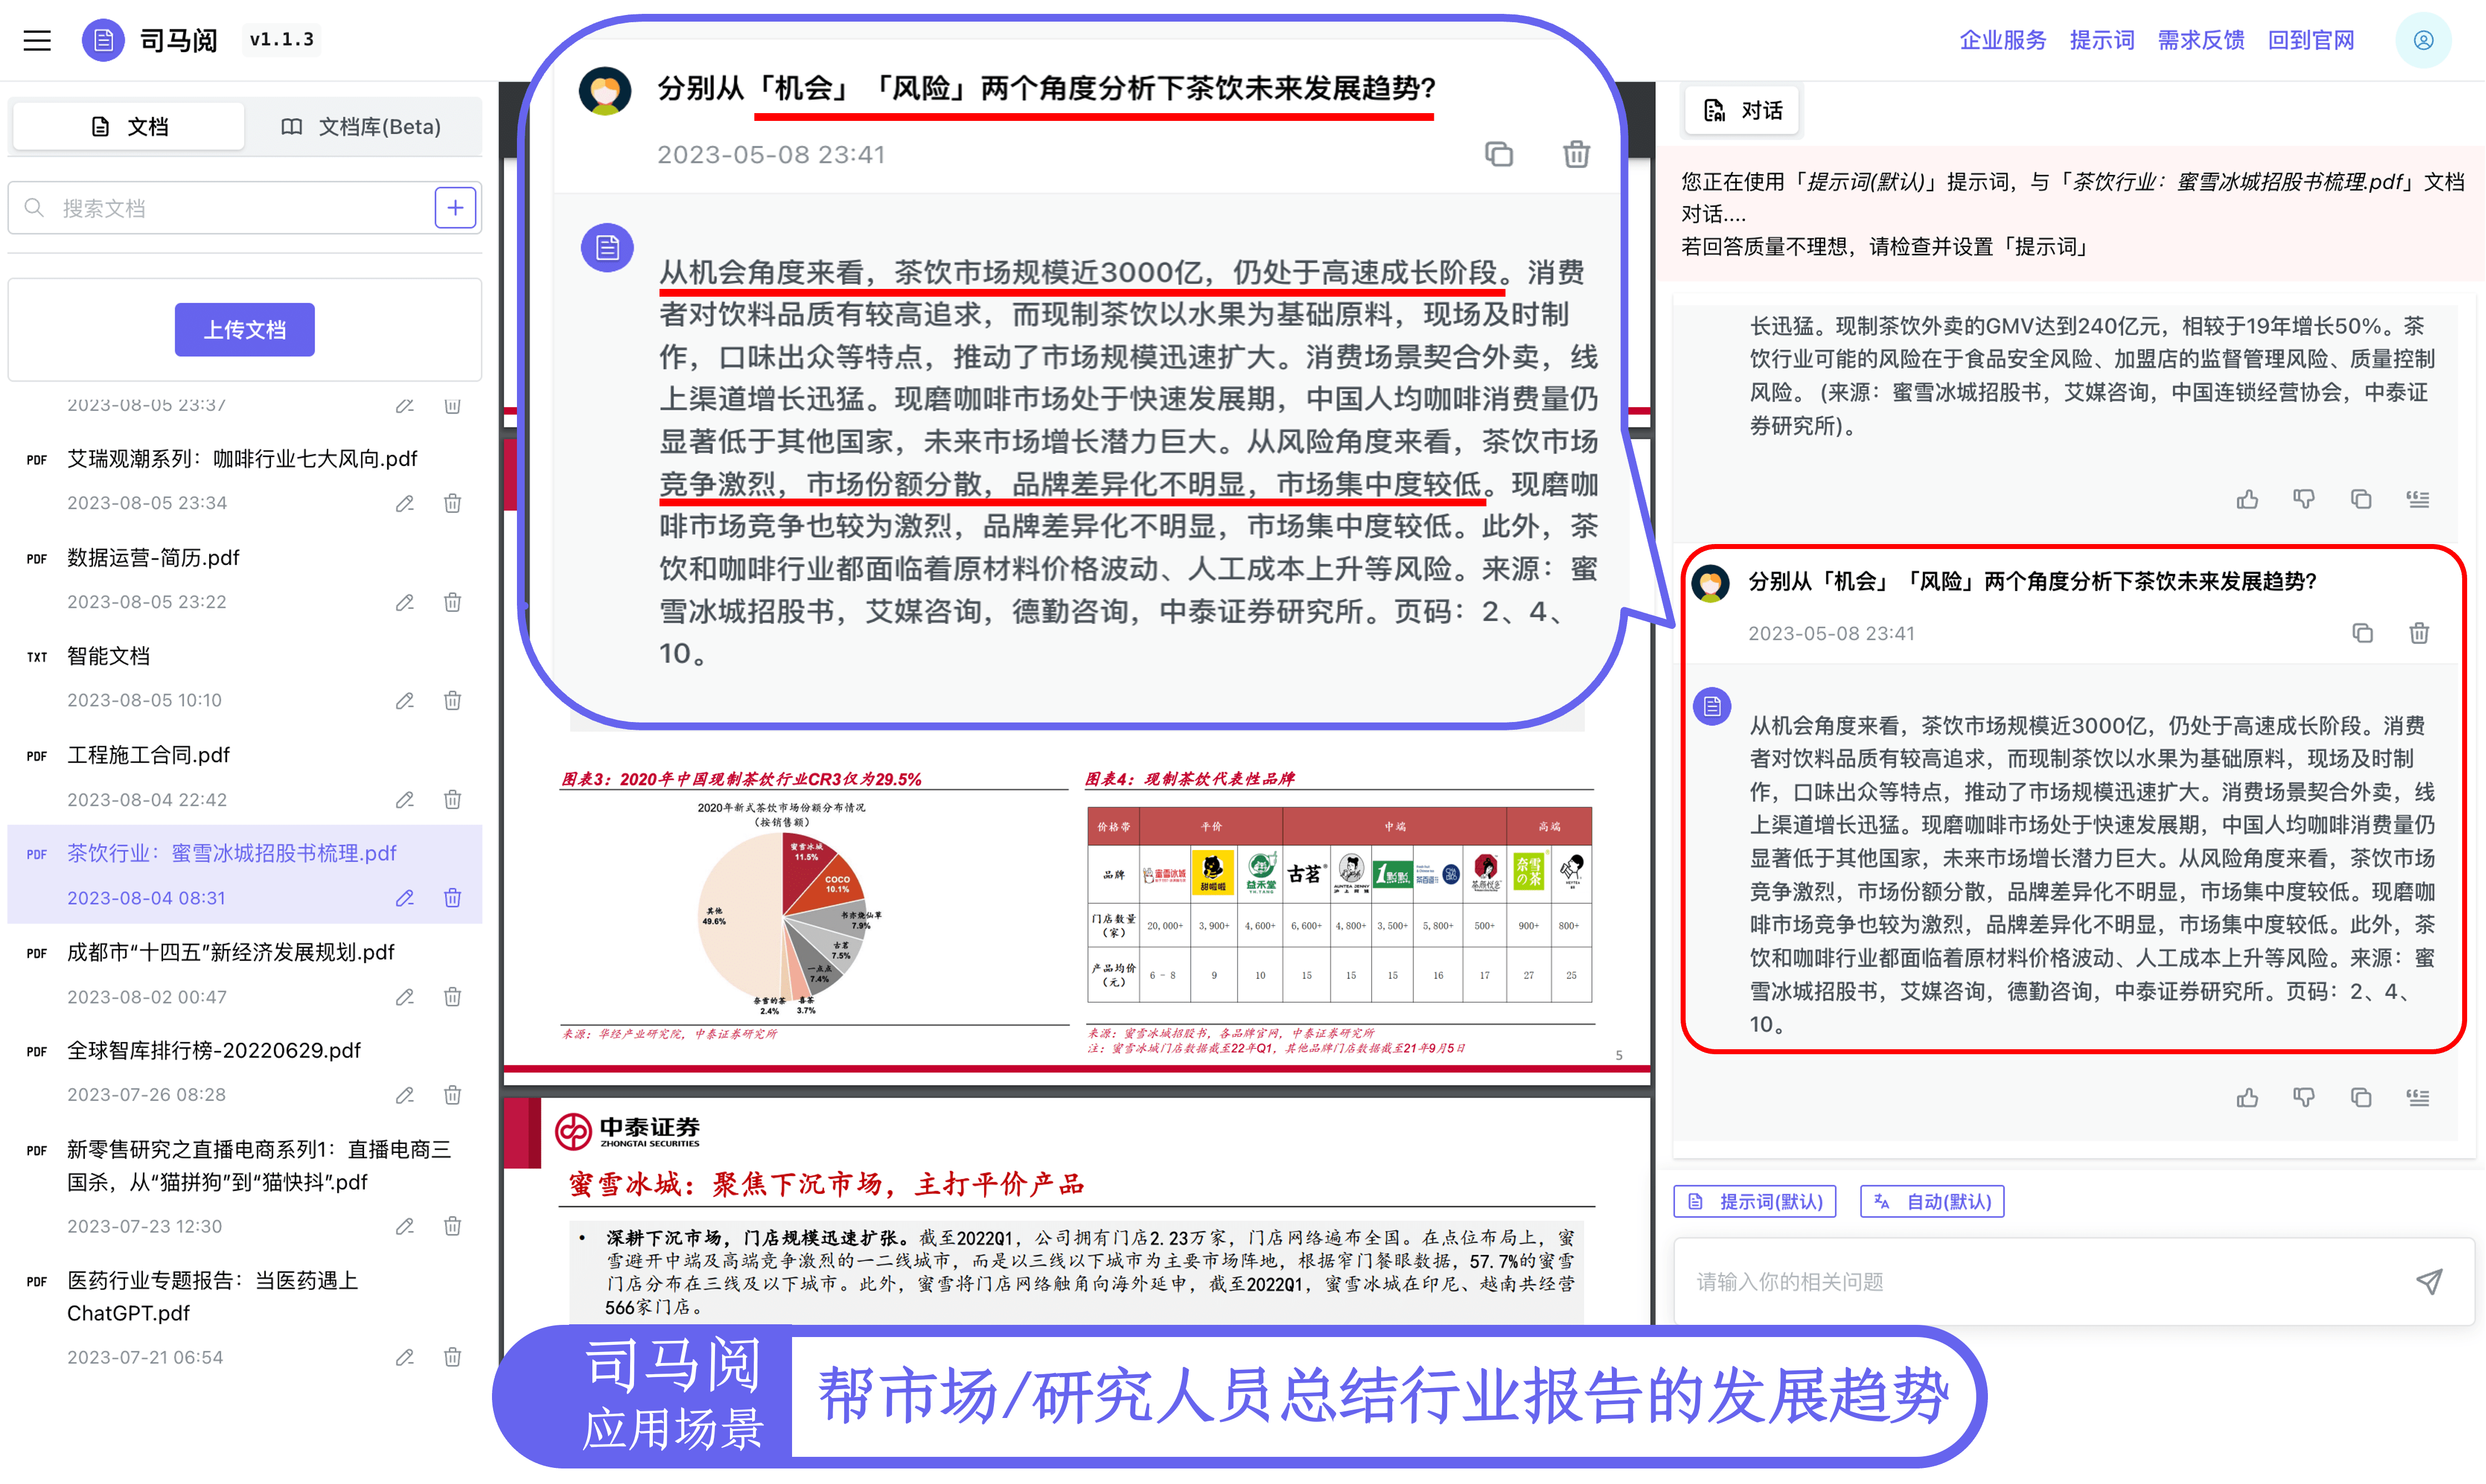Delete the 智能文档 entry
Viewport: 2486px width, 1484px height.
coord(452,700)
